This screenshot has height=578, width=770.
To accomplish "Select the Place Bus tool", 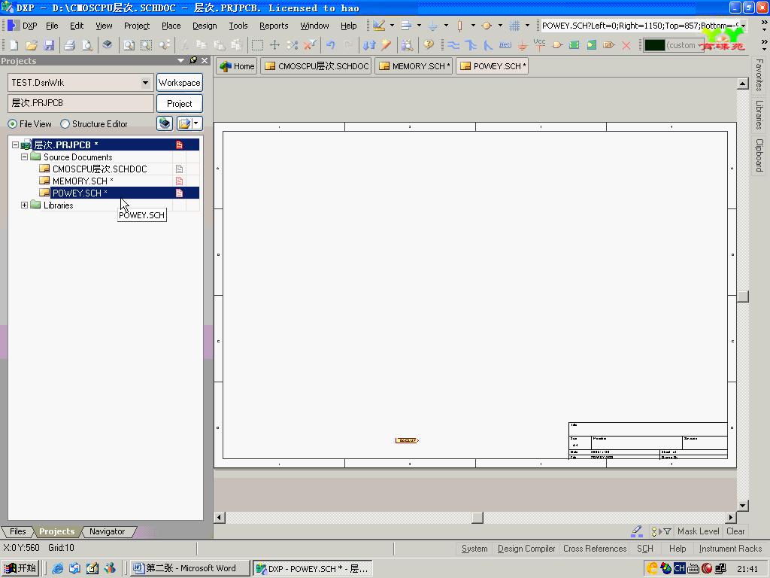I will [x=471, y=45].
